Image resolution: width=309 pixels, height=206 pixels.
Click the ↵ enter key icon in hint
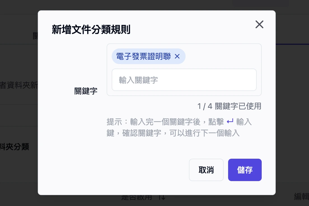tap(230, 121)
